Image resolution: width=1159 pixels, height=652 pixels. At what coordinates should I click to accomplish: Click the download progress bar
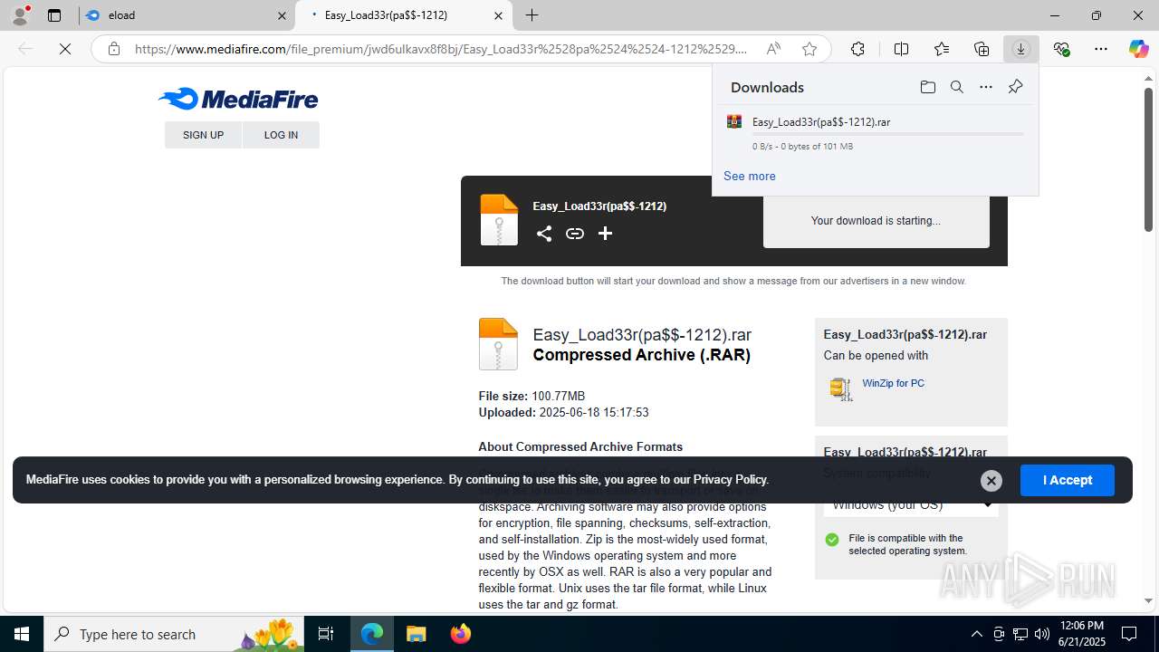coord(887,134)
